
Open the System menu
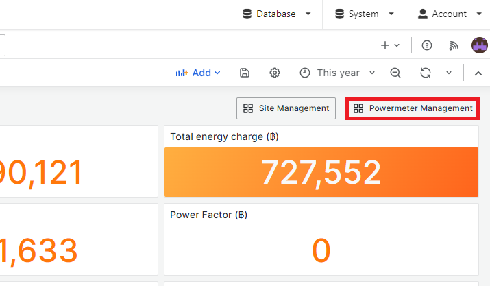tap(364, 14)
